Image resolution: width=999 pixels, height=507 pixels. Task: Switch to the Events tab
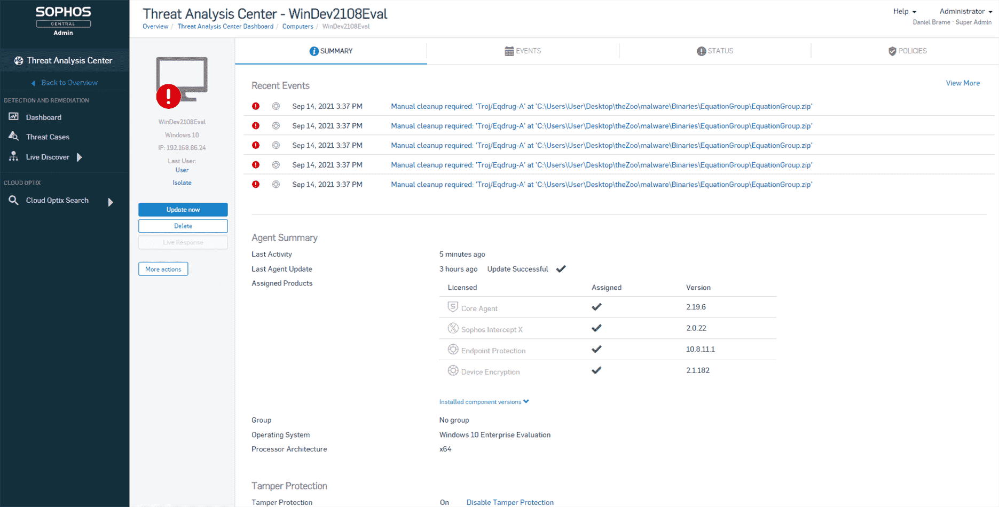(x=523, y=51)
